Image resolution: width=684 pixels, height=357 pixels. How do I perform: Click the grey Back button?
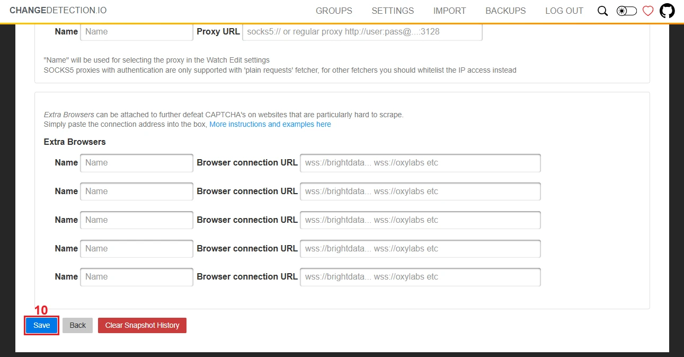pos(77,325)
